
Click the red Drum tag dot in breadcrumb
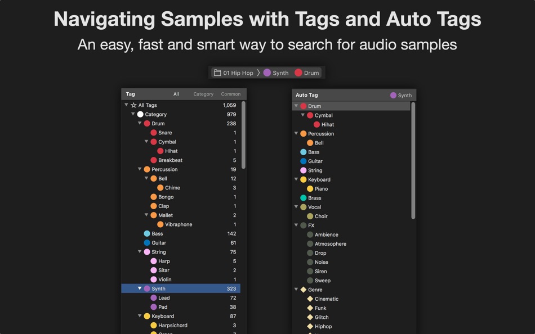click(x=298, y=73)
